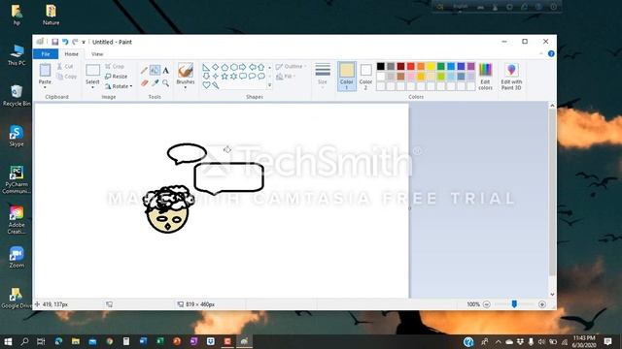Choose the four-point star shape
The width and height of the screenshot is (622, 349).
[216, 76]
